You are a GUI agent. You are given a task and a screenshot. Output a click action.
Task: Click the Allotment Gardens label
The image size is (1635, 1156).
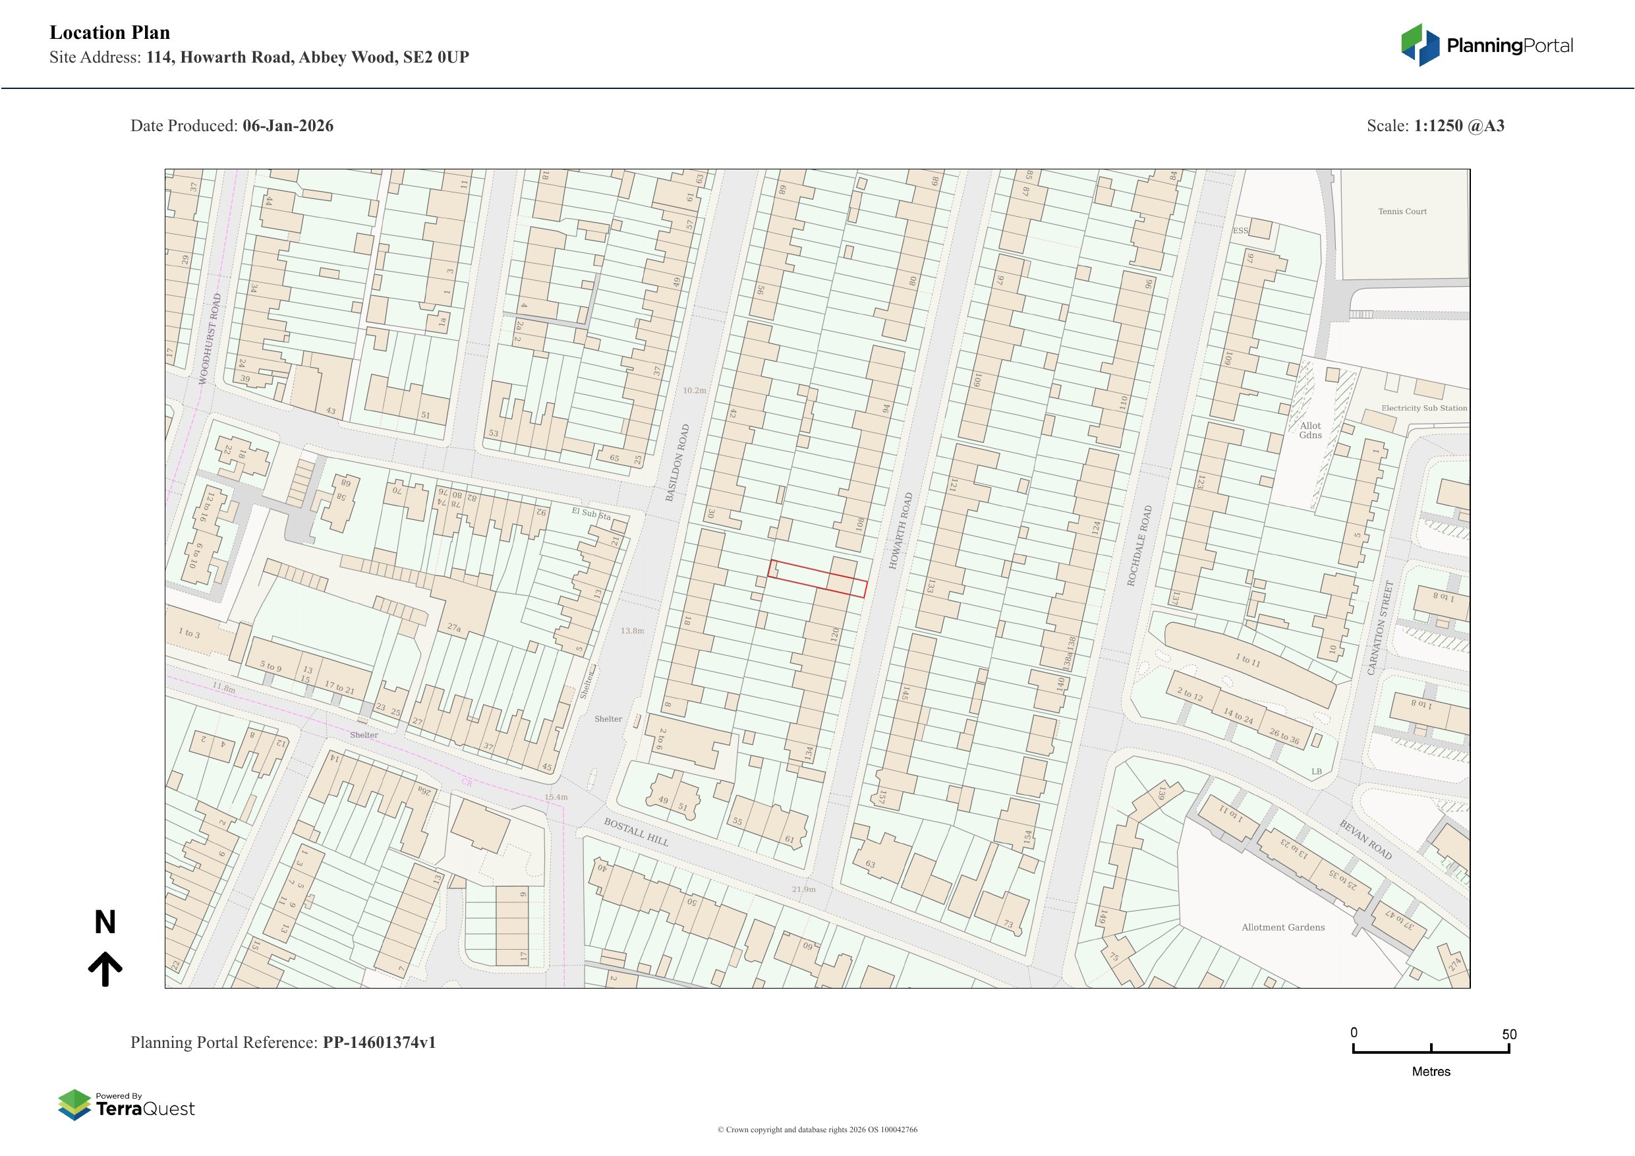coord(1282,927)
